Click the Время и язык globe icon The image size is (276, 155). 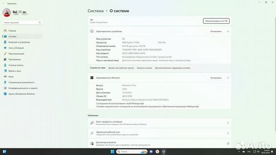click(5, 71)
